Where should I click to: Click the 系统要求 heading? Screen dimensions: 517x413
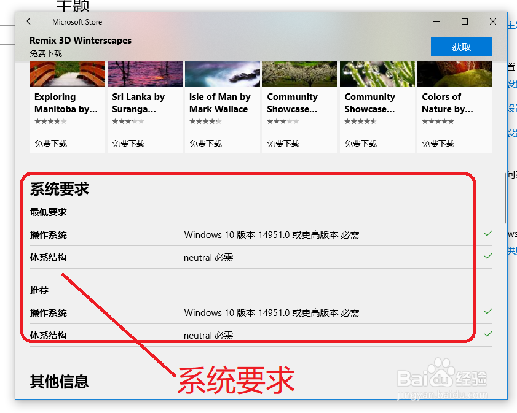tap(60, 189)
